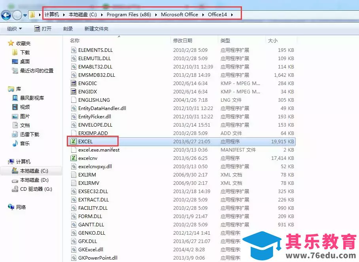The width and height of the screenshot is (359, 262).
Task: Open 最近访问的位置 in sidebar
Action: coord(37,70)
